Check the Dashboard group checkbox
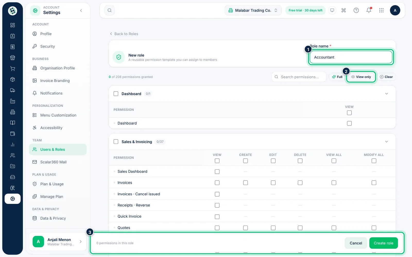This screenshot has height=257, width=412. click(116, 94)
